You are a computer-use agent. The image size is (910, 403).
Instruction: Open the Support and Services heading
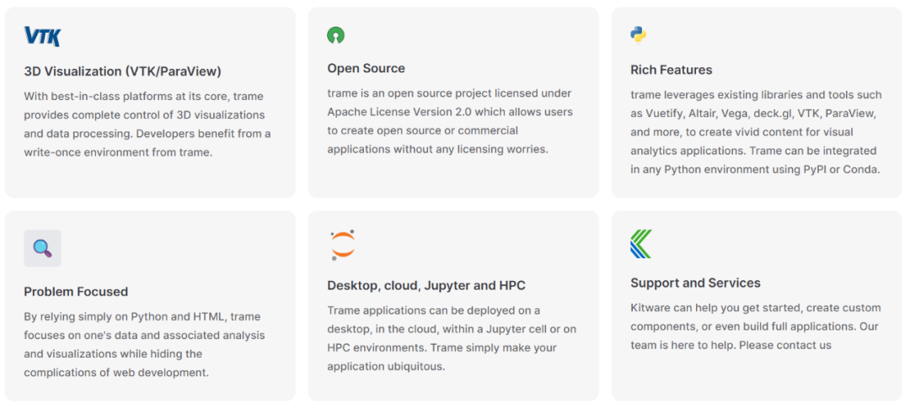(x=695, y=284)
